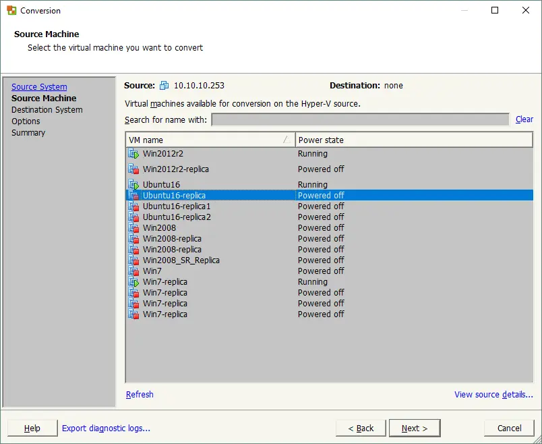Select the running Win7-replica VM icon
Image resolution: width=542 pixels, height=444 pixels.
pos(133,281)
